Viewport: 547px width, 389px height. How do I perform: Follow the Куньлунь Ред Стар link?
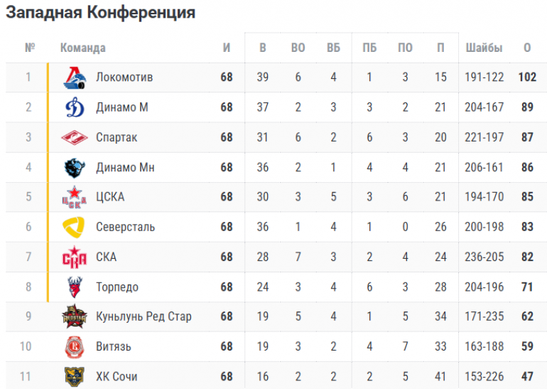click(x=143, y=316)
